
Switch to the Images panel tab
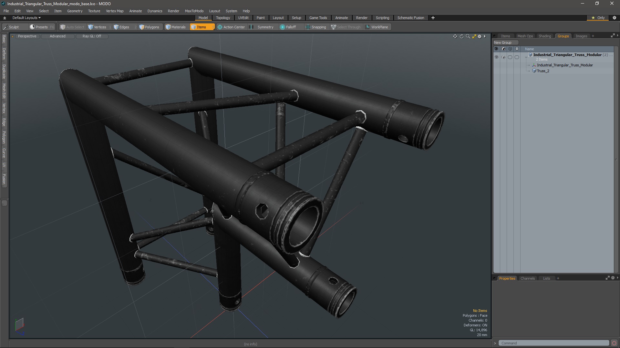581,36
